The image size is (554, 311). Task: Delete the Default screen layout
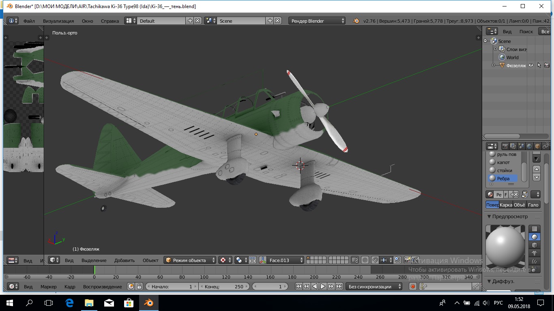(198, 21)
